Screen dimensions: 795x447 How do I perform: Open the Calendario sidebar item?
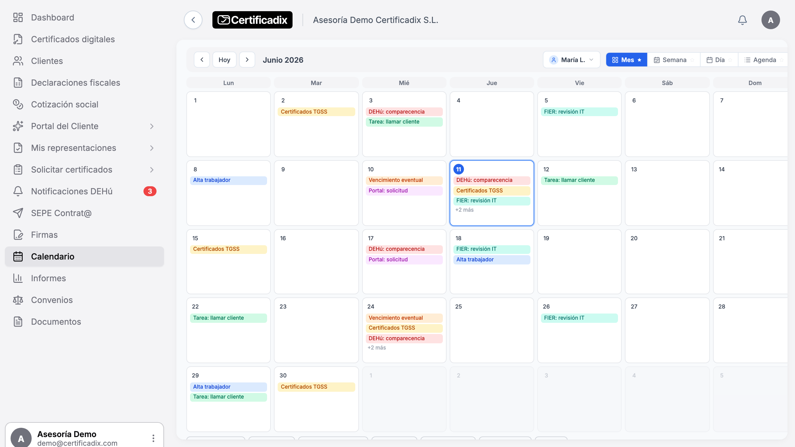[x=84, y=256]
